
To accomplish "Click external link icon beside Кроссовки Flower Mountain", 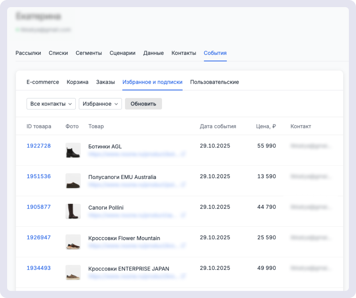I will pos(184,246).
